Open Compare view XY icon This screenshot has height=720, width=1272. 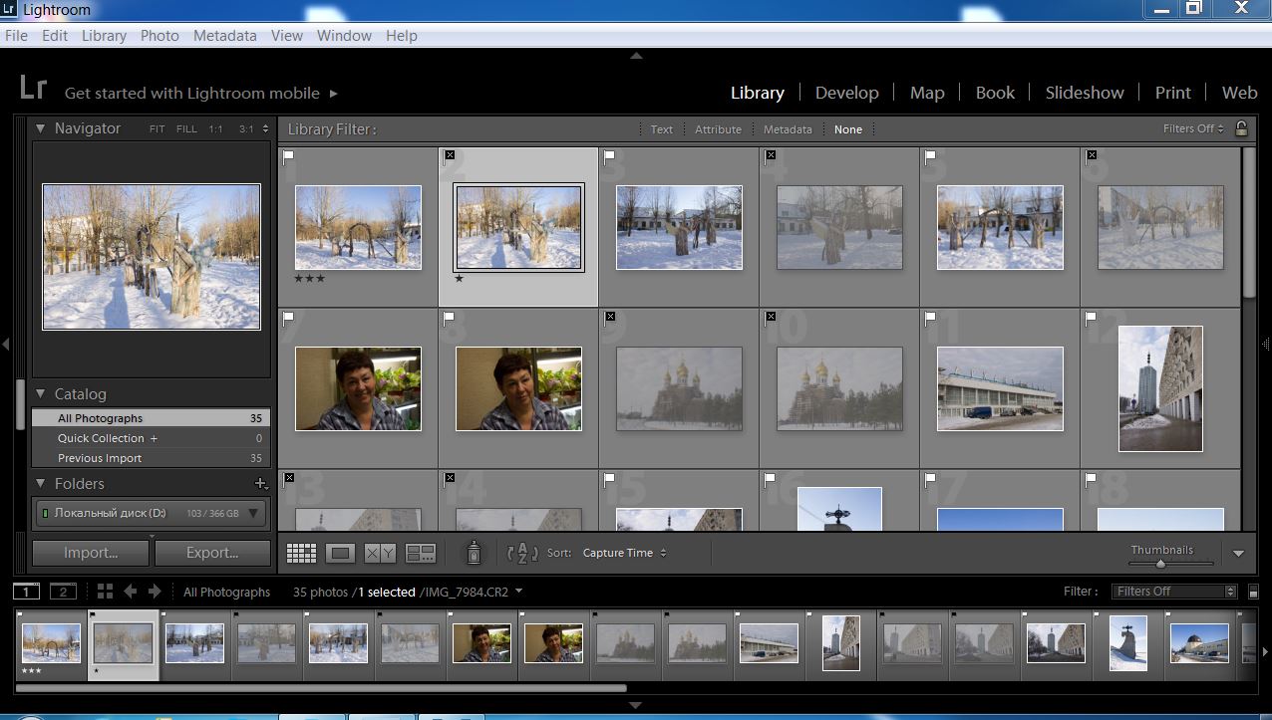(x=380, y=553)
